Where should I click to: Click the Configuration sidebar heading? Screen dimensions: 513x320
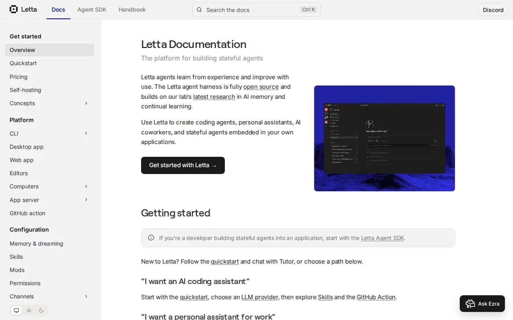pos(29,230)
